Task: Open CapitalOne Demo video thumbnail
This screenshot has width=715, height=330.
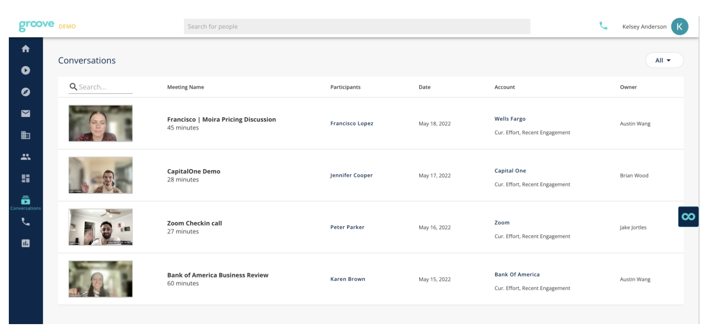Action: pyautogui.click(x=101, y=175)
